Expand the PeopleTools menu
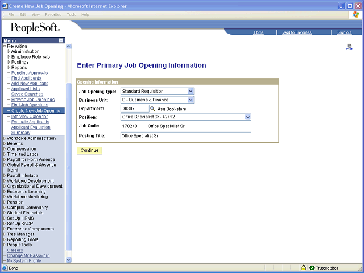 click(5, 245)
